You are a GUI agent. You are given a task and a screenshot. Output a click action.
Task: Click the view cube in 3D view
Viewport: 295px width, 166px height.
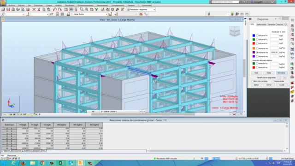(x=235, y=30)
